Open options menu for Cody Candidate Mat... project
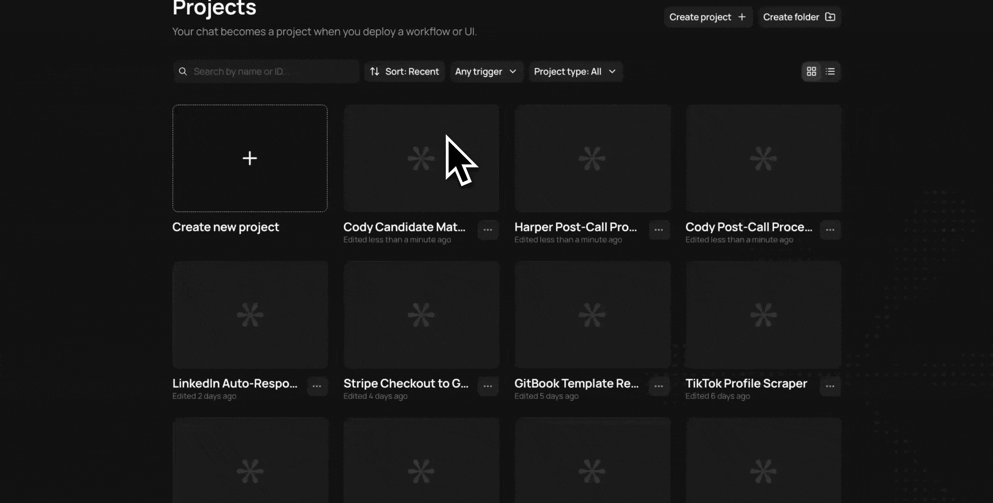The height and width of the screenshot is (503, 993). click(x=488, y=230)
